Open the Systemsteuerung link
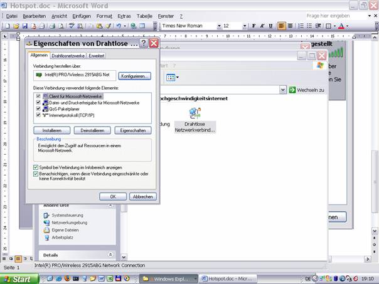 pos(67,215)
